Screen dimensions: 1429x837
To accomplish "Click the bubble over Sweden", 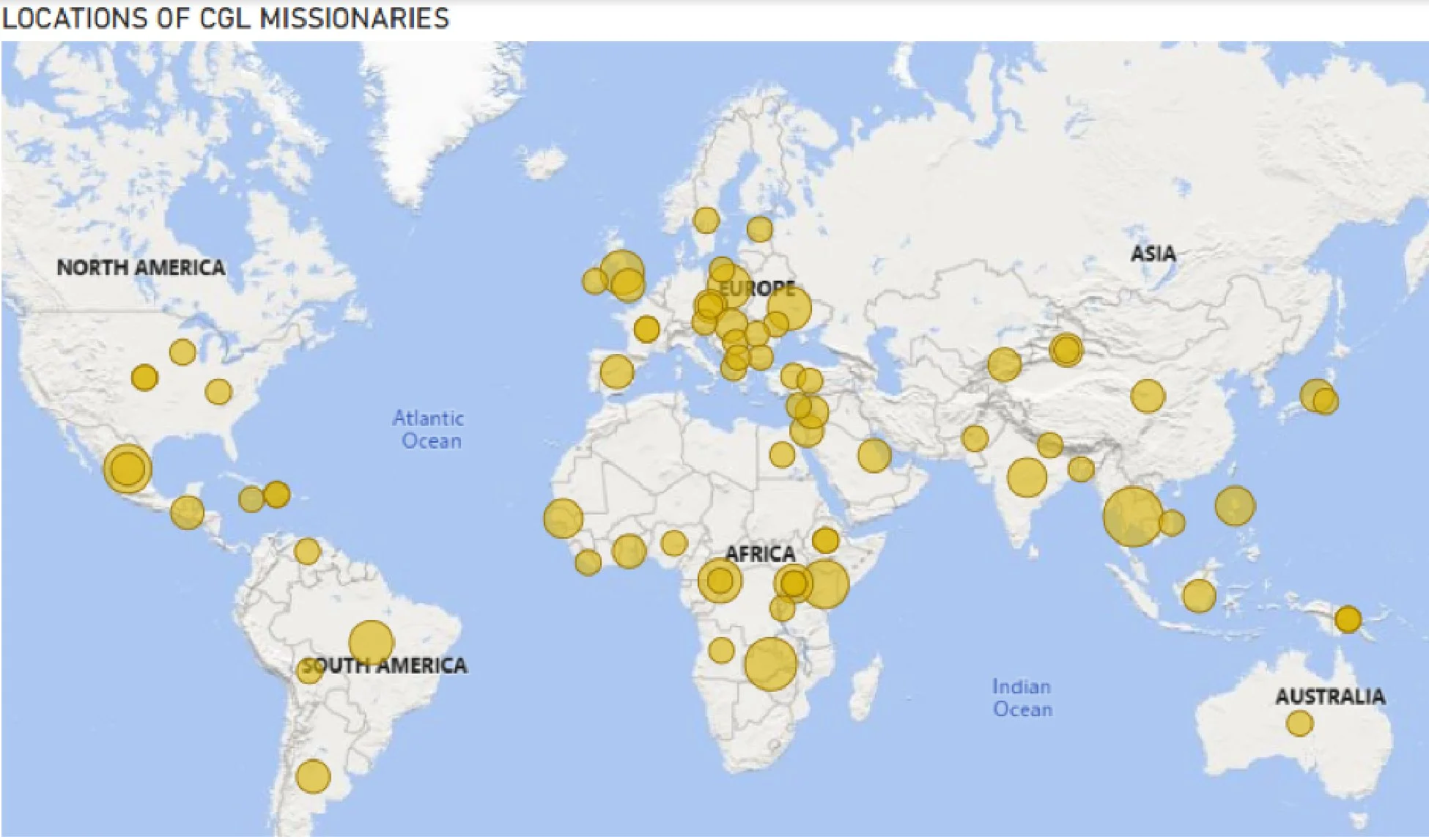I will click(706, 220).
